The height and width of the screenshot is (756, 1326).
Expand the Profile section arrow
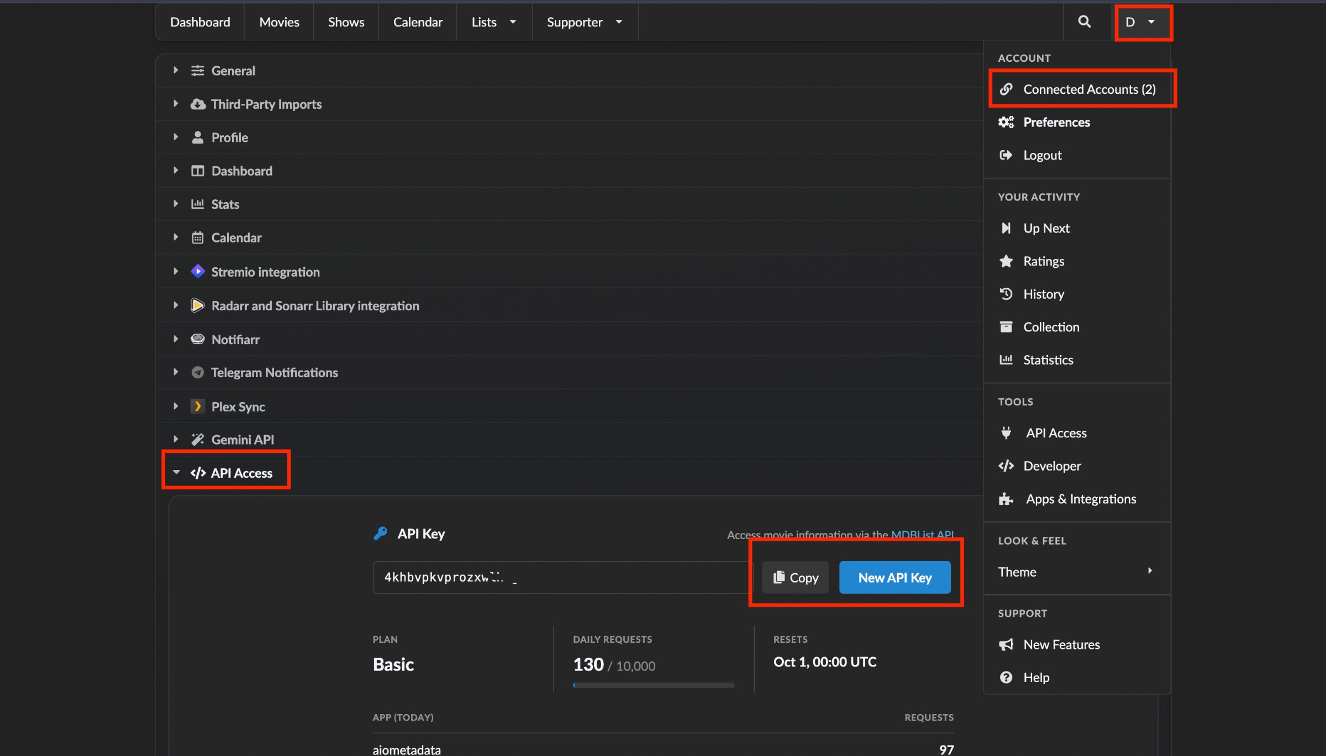pyautogui.click(x=176, y=137)
